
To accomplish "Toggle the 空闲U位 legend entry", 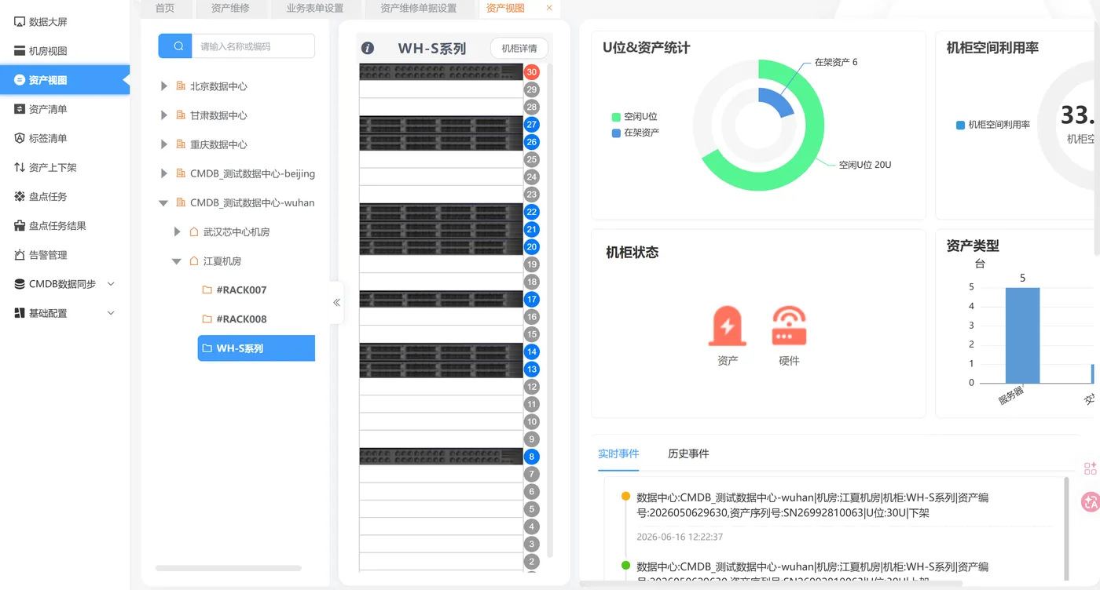I will click(635, 117).
